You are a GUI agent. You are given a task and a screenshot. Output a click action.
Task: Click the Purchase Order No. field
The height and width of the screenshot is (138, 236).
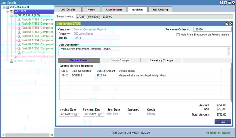tap(212, 30)
